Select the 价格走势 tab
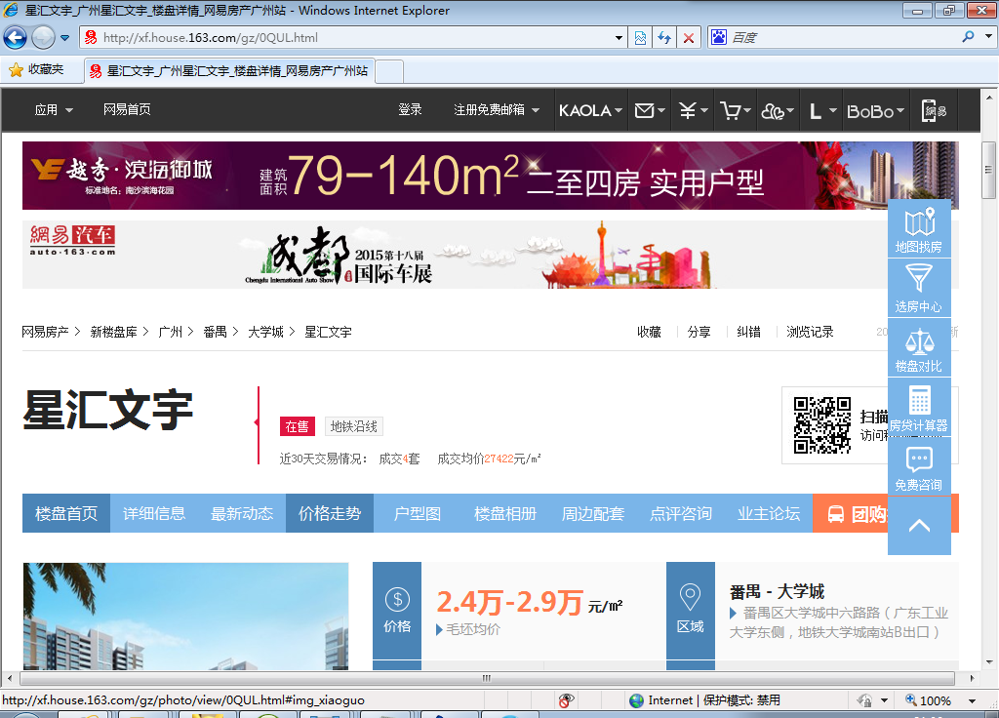This screenshot has width=999, height=718. (x=330, y=513)
